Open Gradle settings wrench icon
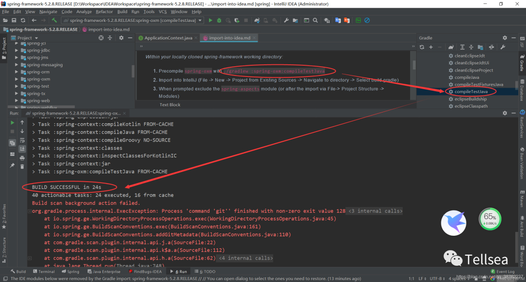 pyautogui.click(x=503, y=47)
